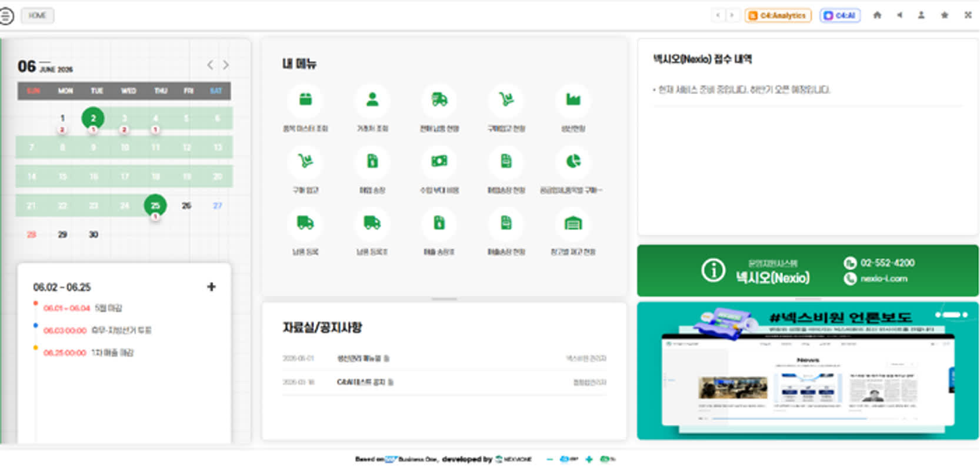Click the phone number 02-552-4200
The image size is (980, 470).
pyautogui.click(x=887, y=263)
